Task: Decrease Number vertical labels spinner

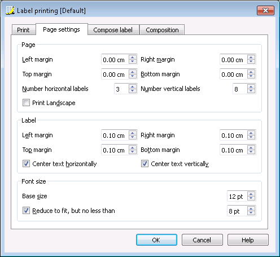Action: (x=251, y=91)
